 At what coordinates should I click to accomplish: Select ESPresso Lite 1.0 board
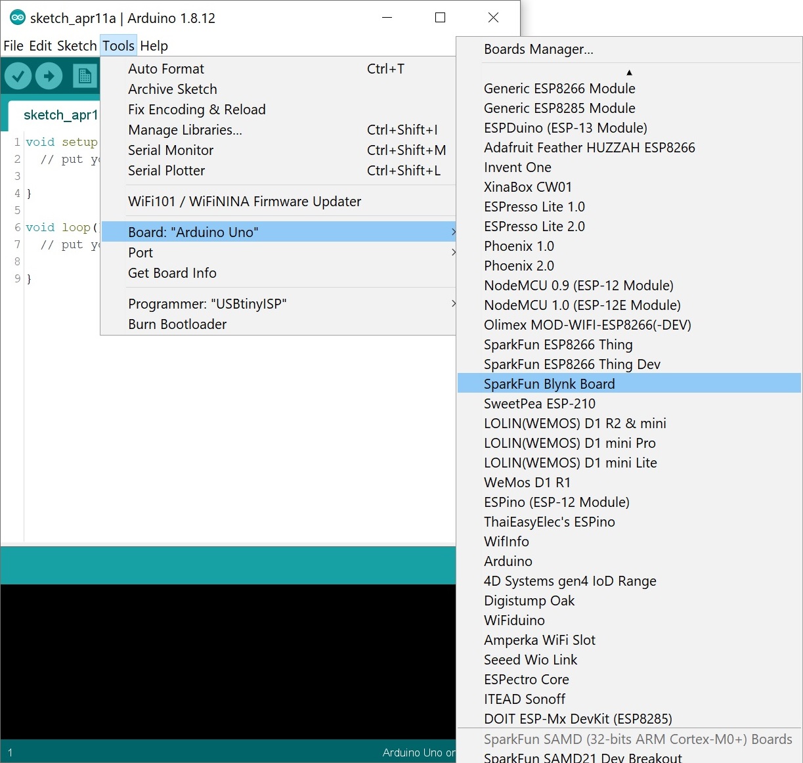(629, 207)
